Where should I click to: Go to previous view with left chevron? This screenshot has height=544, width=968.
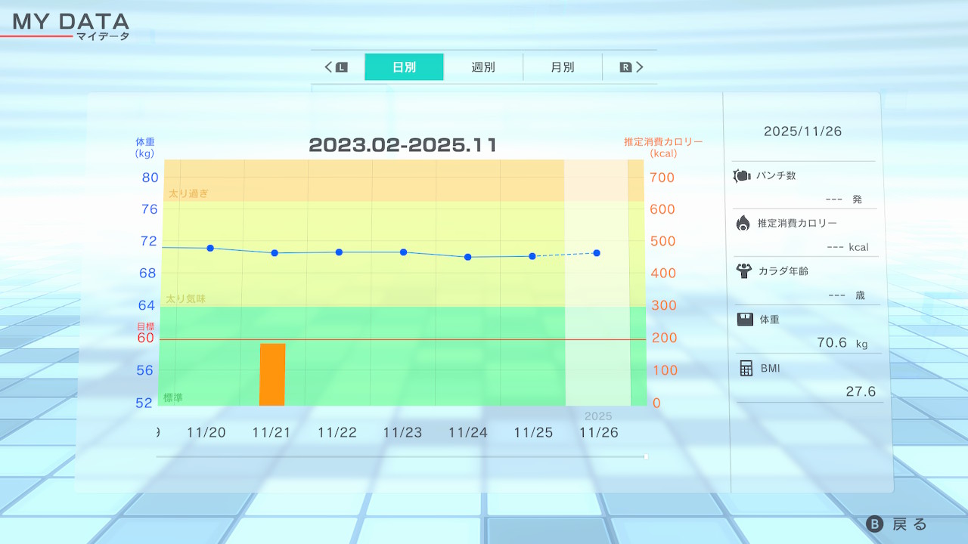pos(329,67)
